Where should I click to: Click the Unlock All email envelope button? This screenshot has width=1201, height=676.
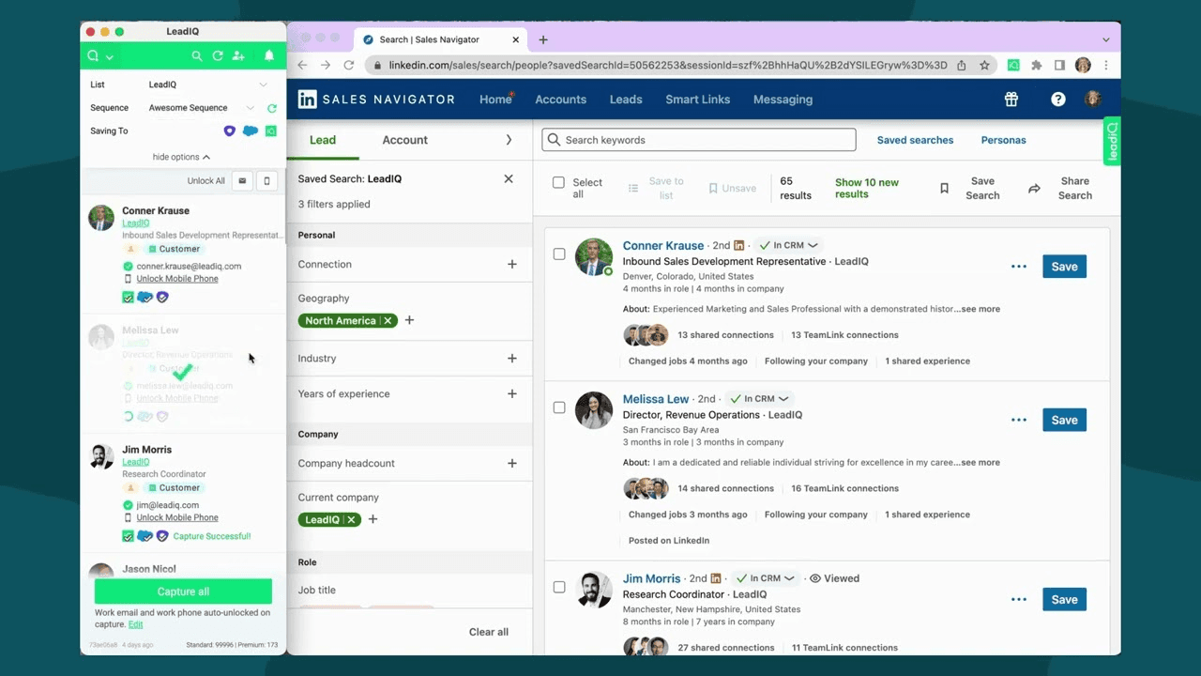[242, 181]
